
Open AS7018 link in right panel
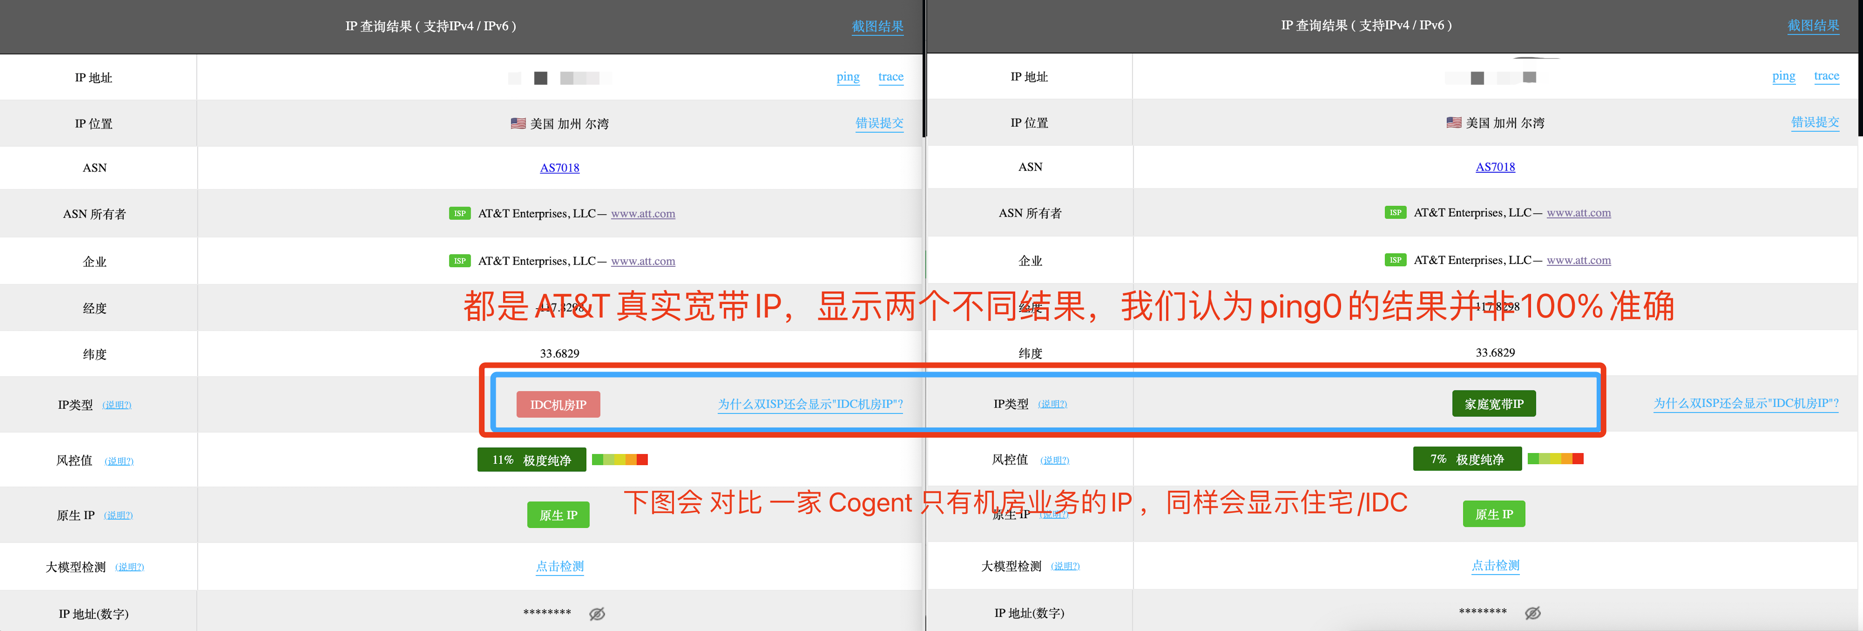click(1495, 167)
